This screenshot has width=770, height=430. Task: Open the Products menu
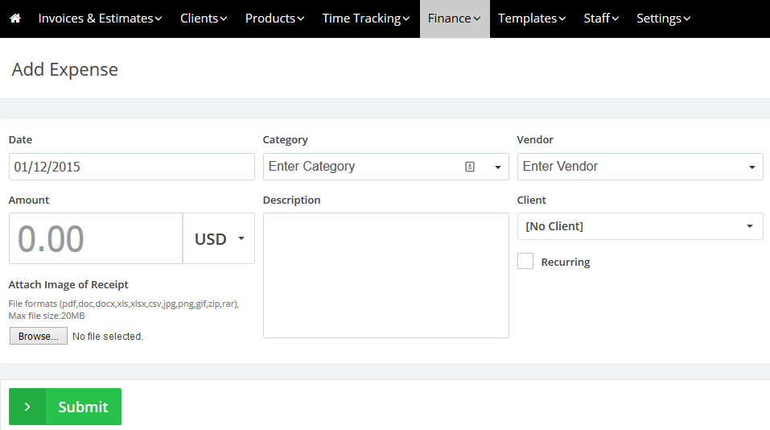pyautogui.click(x=274, y=19)
